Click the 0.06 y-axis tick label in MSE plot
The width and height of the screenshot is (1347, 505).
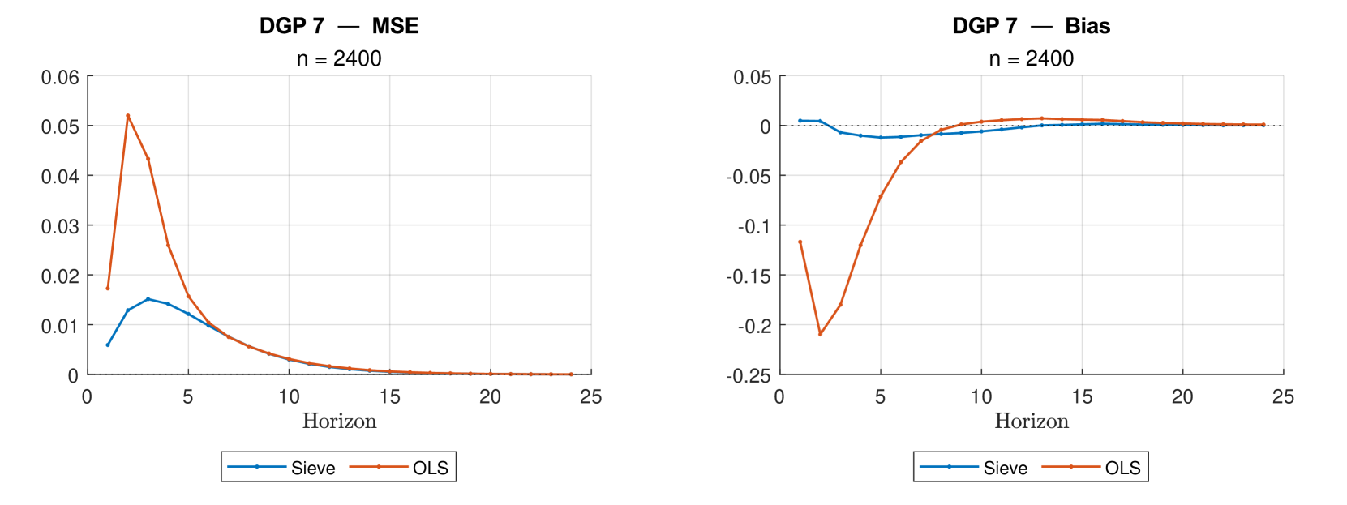(60, 77)
